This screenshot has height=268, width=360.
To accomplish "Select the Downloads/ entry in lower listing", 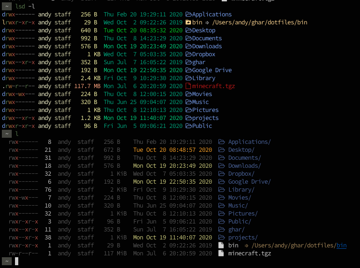I will [x=245, y=166].
